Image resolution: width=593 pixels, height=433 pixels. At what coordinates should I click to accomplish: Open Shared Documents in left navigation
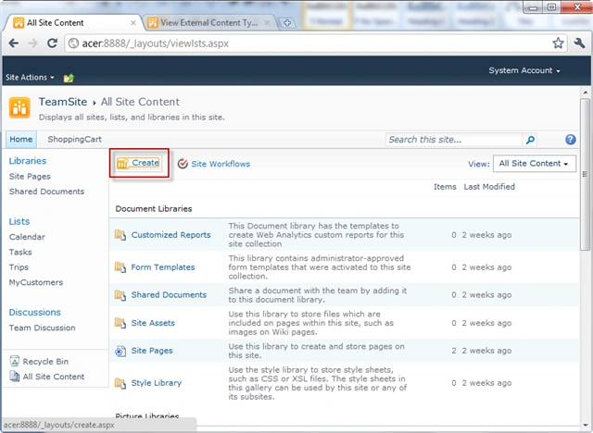click(x=46, y=192)
